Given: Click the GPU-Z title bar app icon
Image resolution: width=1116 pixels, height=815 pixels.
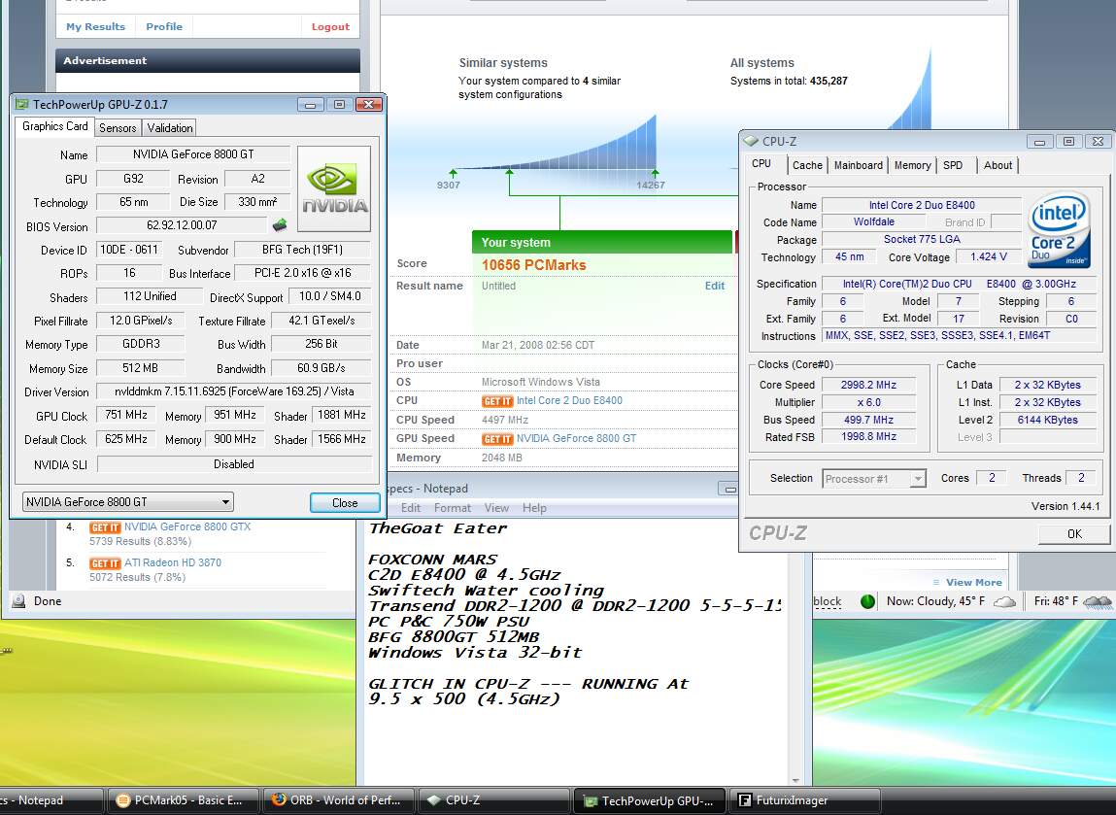Looking at the screenshot, I should [22, 105].
